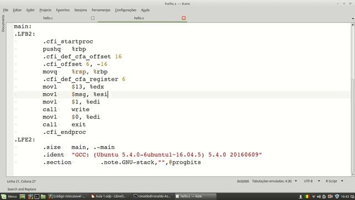This screenshot has width=355, height=200.
Task: Open the UTF-8 encoding dropdown
Action: click(312, 181)
